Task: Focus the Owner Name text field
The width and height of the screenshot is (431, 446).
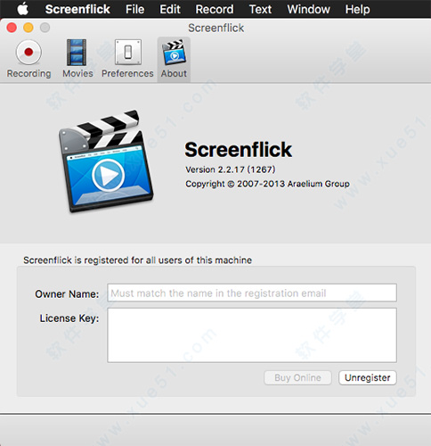Action: click(252, 293)
